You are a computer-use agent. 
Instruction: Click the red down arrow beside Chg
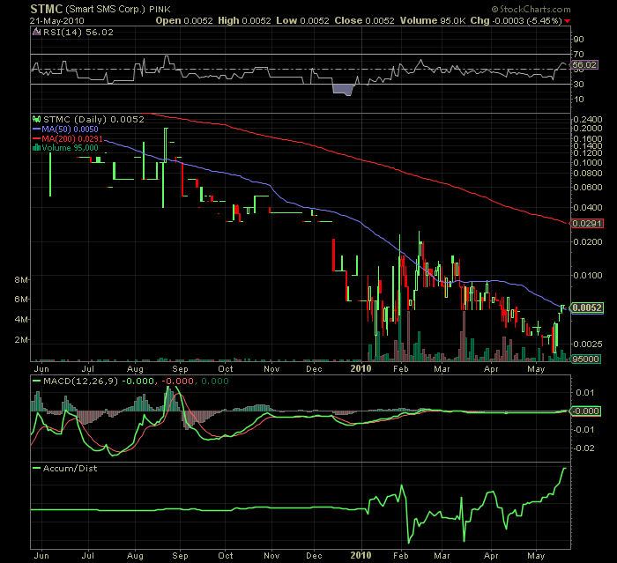click(568, 19)
